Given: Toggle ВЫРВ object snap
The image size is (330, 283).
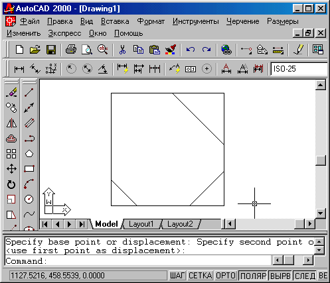Looking at the screenshot, I should pyautogui.click(x=280, y=276).
